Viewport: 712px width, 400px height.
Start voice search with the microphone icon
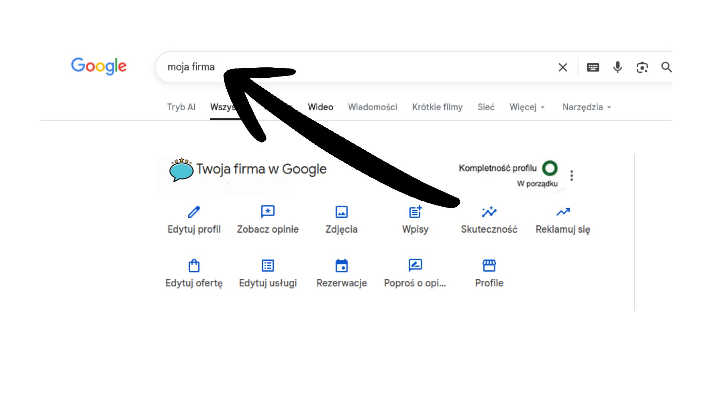pos(618,67)
